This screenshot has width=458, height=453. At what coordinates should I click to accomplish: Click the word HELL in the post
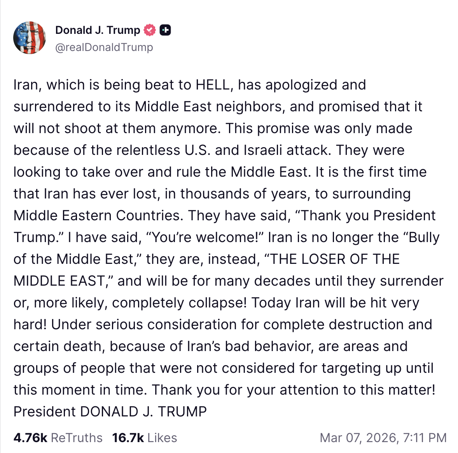(x=213, y=85)
